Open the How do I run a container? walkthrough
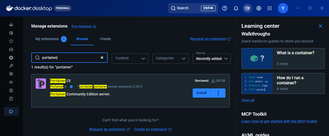 coord(283,83)
